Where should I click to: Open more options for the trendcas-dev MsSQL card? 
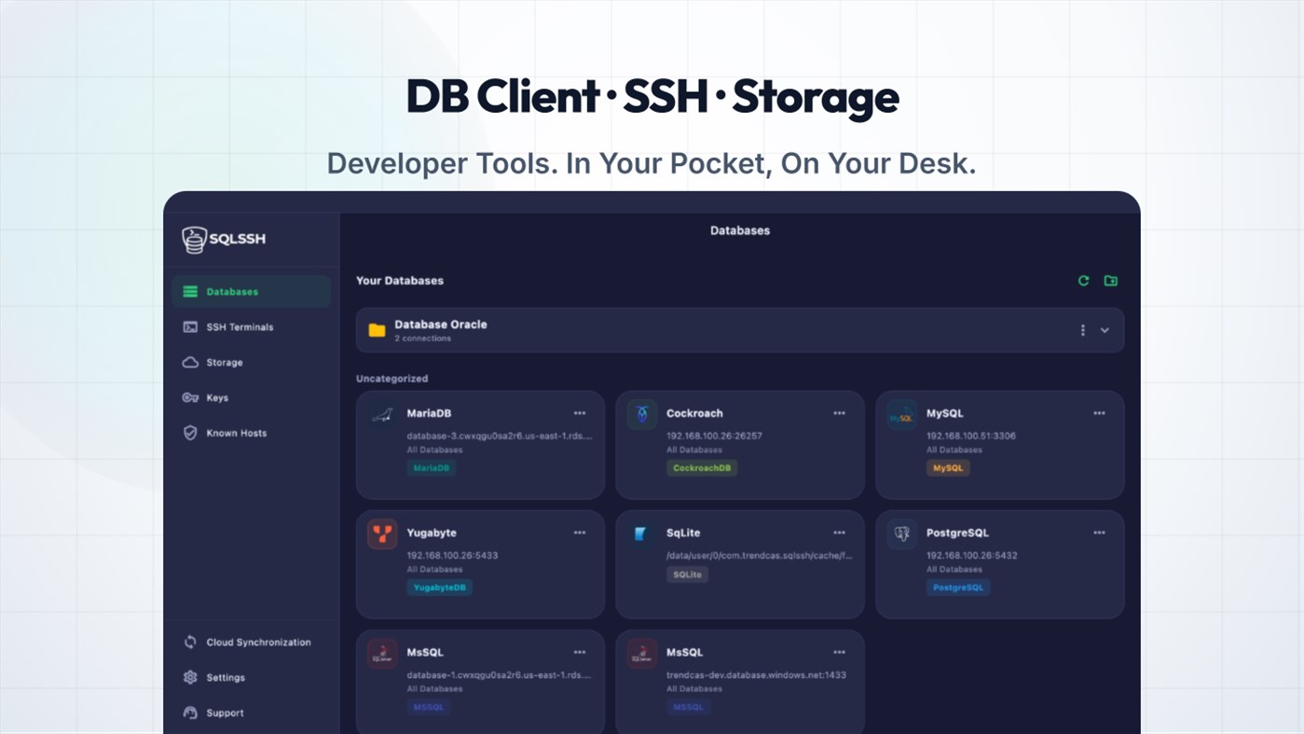click(x=840, y=652)
